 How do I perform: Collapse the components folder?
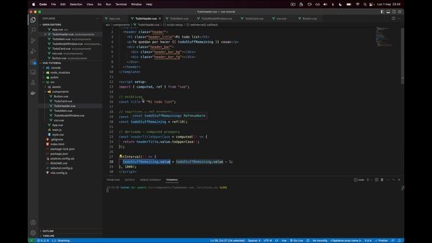pos(60,92)
